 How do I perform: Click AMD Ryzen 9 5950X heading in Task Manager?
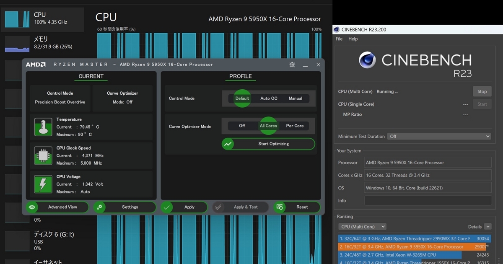tap(264, 19)
